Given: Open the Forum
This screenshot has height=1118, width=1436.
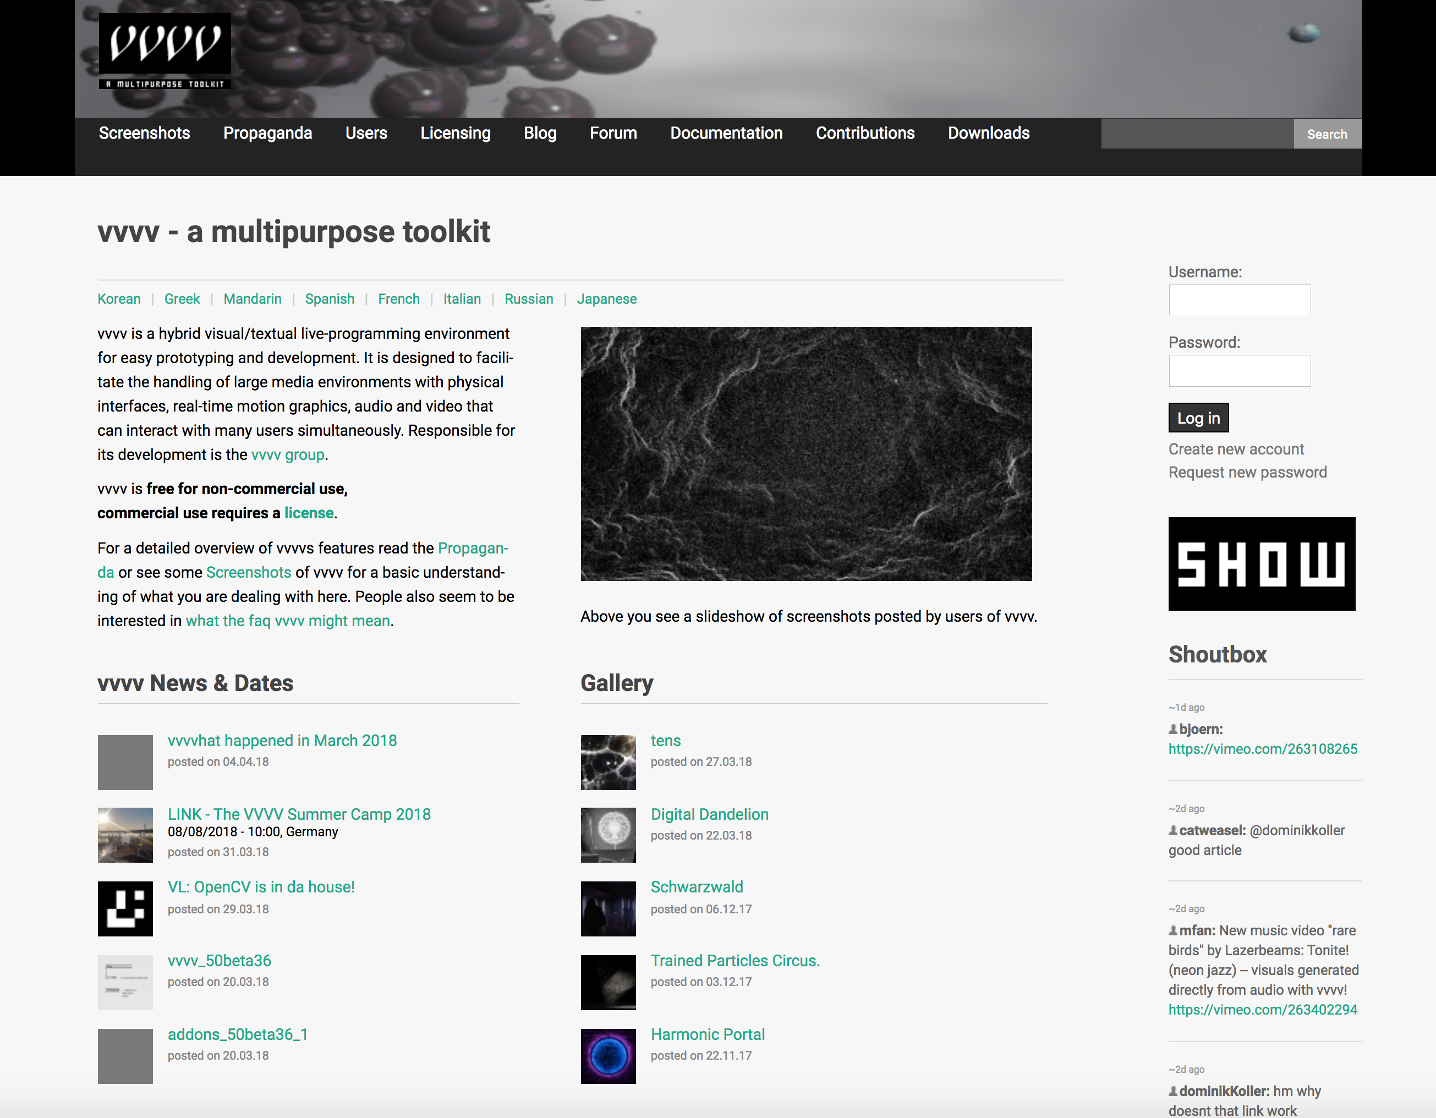Looking at the screenshot, I should (x=613, y=133).
